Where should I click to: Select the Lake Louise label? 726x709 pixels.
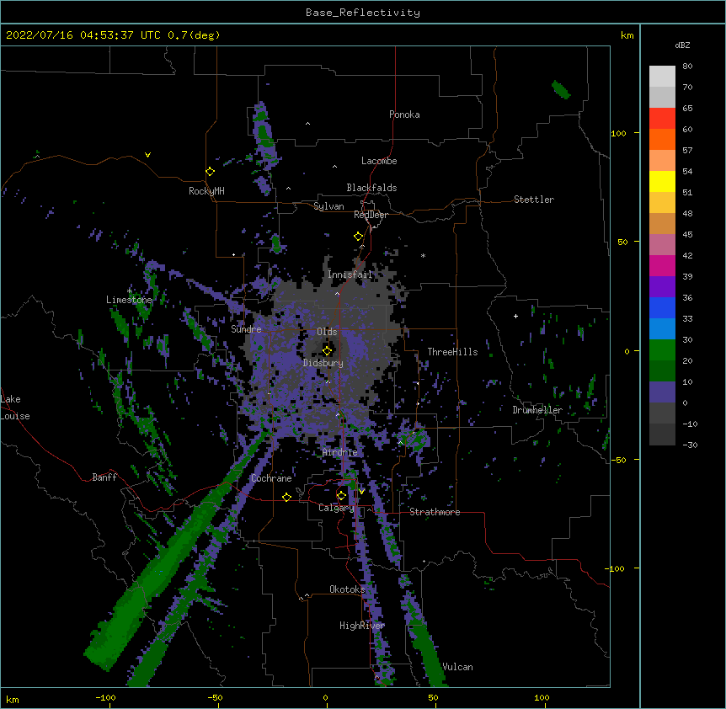pos(15,408)
